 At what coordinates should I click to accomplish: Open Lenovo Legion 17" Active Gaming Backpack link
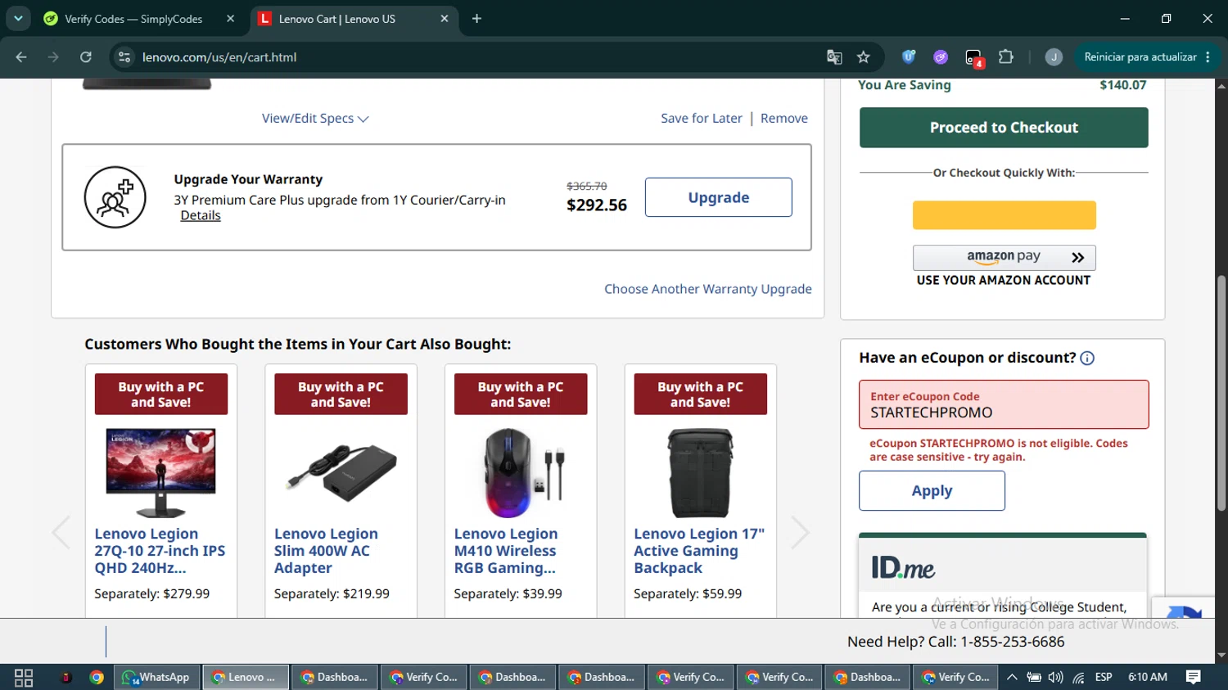tap(698, 551)
